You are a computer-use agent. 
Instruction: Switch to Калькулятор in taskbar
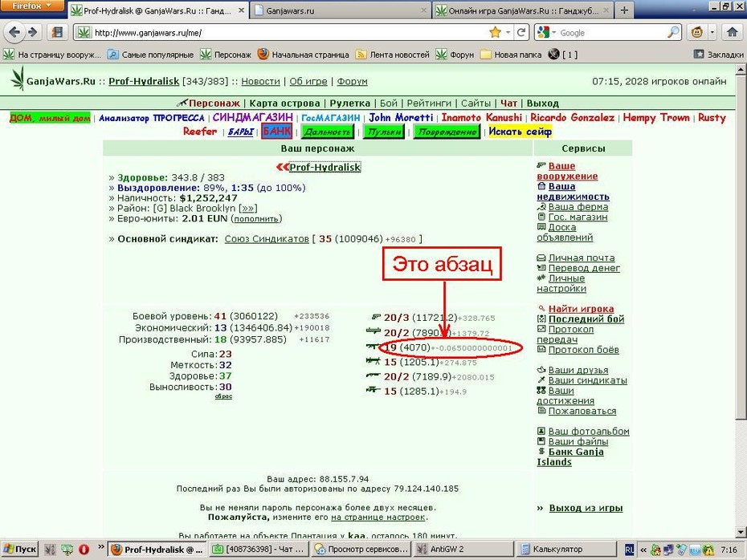coord(565,549)
